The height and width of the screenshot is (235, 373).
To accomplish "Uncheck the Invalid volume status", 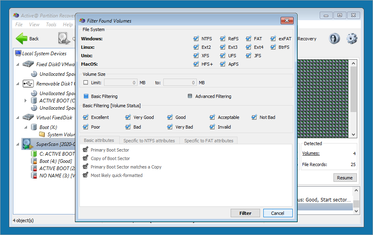I will click(212, 127).
